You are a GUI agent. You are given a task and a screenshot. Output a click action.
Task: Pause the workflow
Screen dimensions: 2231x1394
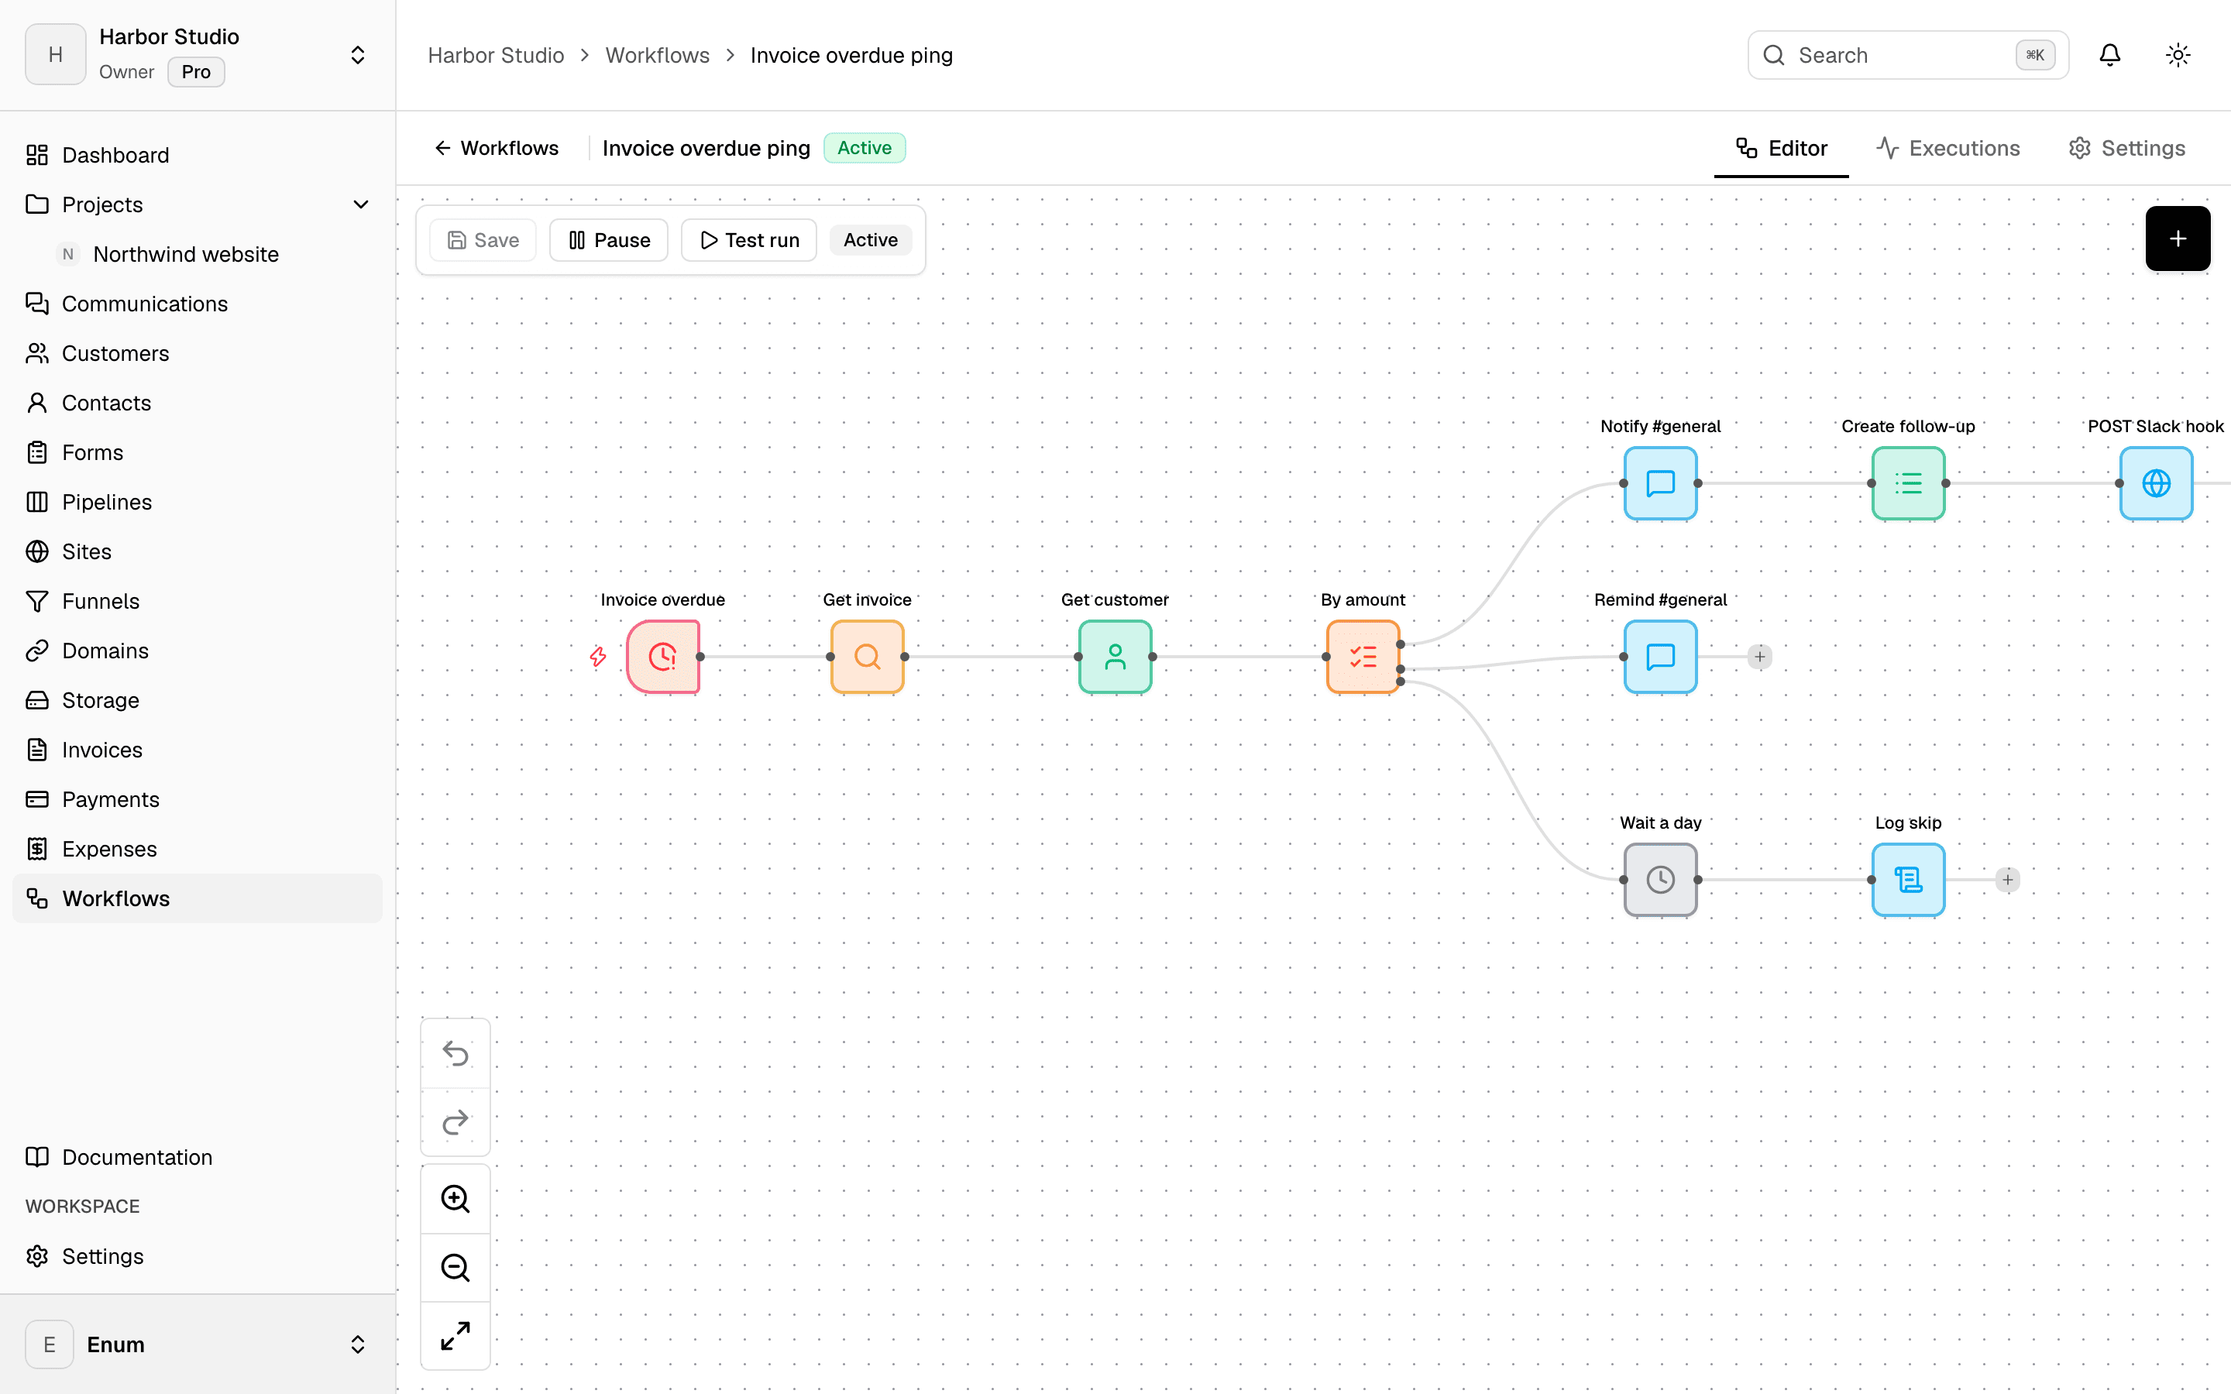[608, 240]
